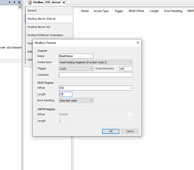Click the Cycle time (ms) field

tap(126, 69)
